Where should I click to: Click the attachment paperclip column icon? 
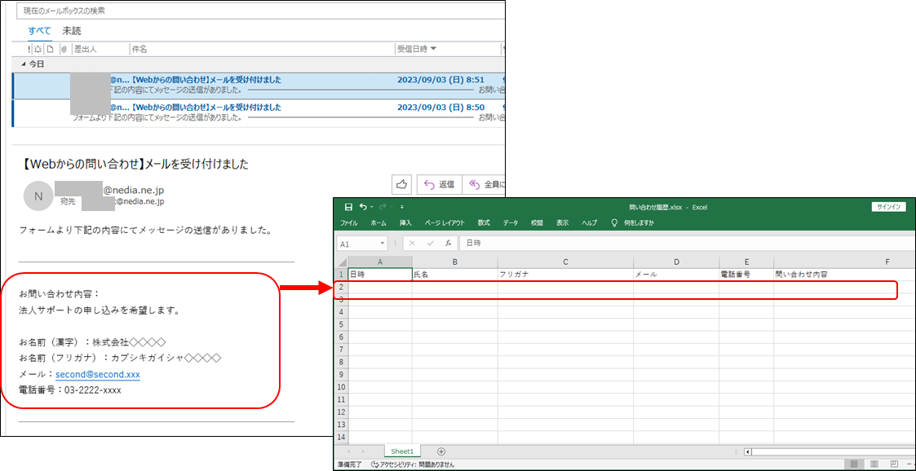(63, 49)
